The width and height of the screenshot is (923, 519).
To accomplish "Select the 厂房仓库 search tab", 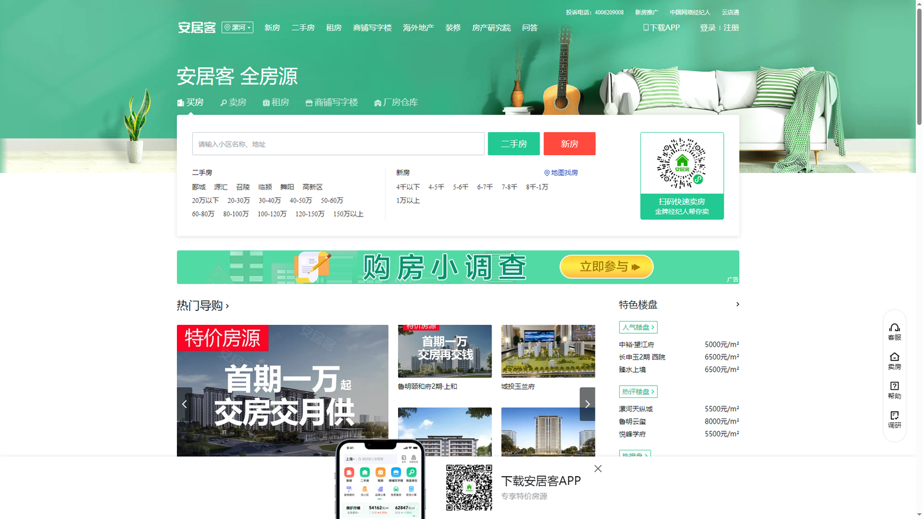I will pos(396,103).
